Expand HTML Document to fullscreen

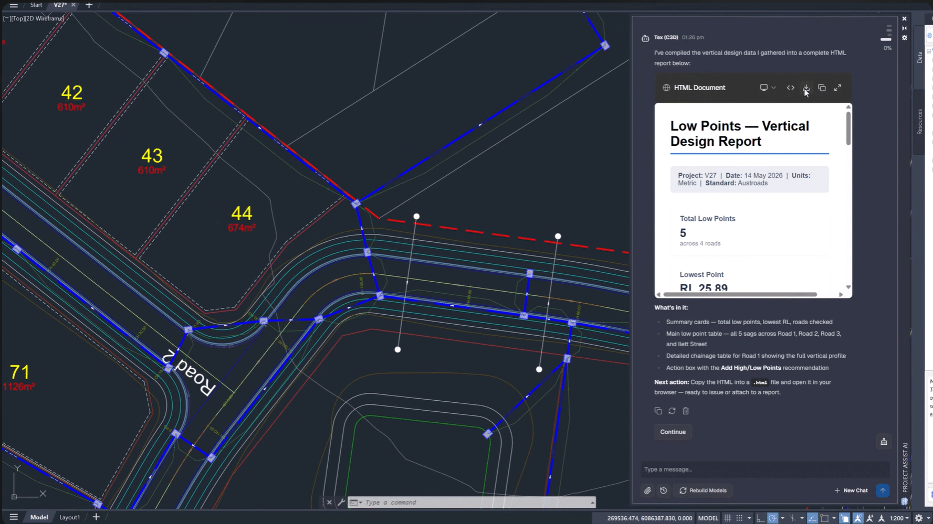coord(837,88)
